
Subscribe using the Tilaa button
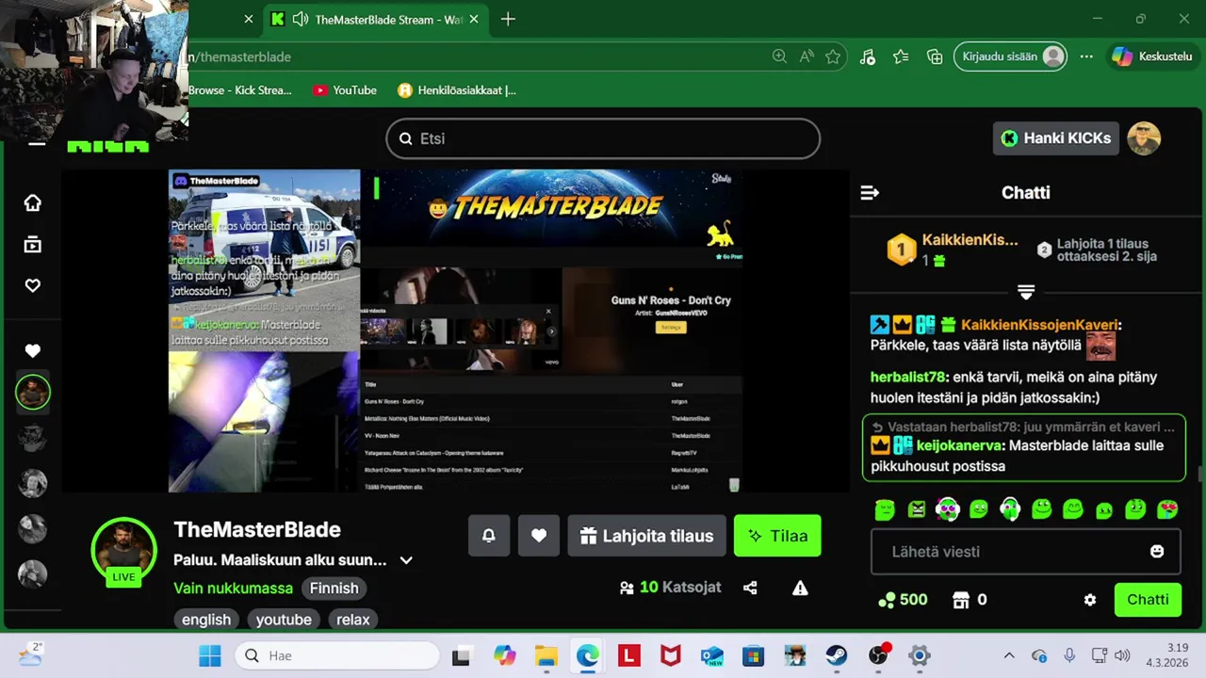click(777, 536)
